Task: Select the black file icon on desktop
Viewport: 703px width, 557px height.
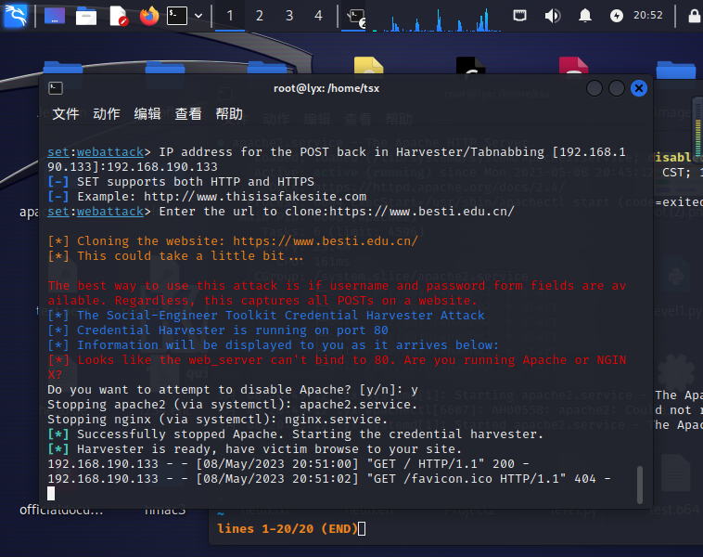Action: point(471,66)
